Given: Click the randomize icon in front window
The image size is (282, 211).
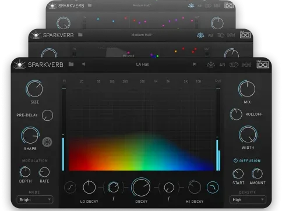Looking at the screenshot, I should coord(246,65).
